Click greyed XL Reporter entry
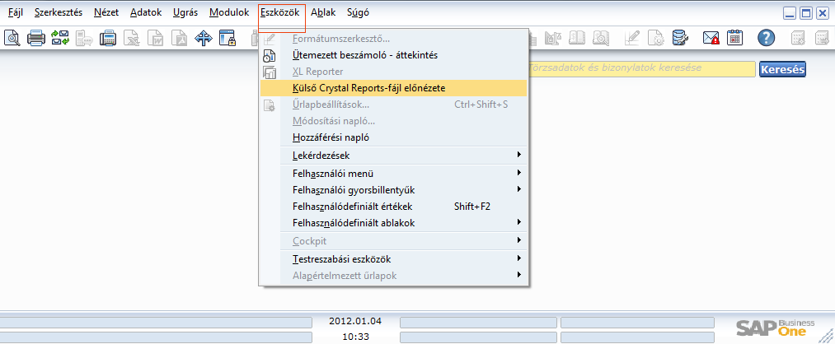 coord(393,72)
